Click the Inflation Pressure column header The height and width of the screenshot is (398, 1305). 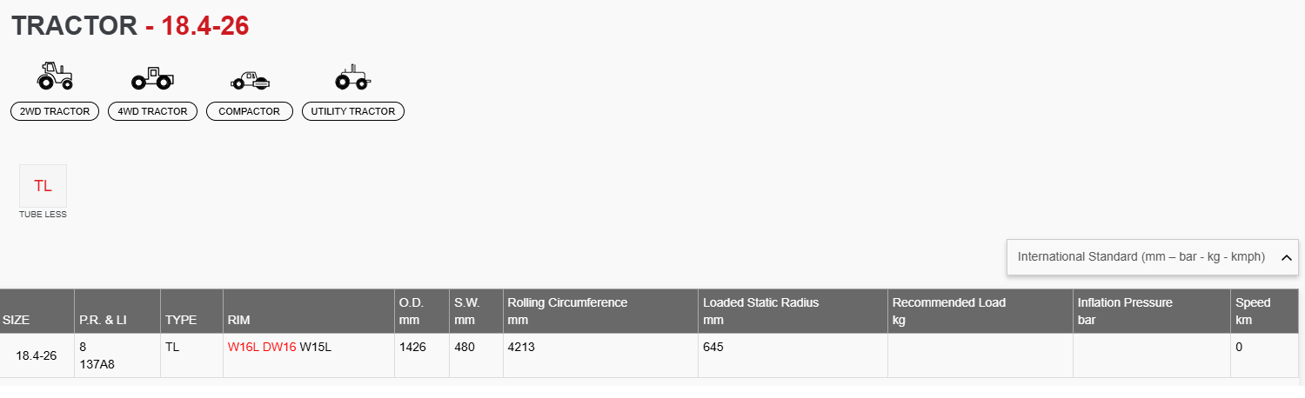click(1125, 302)
